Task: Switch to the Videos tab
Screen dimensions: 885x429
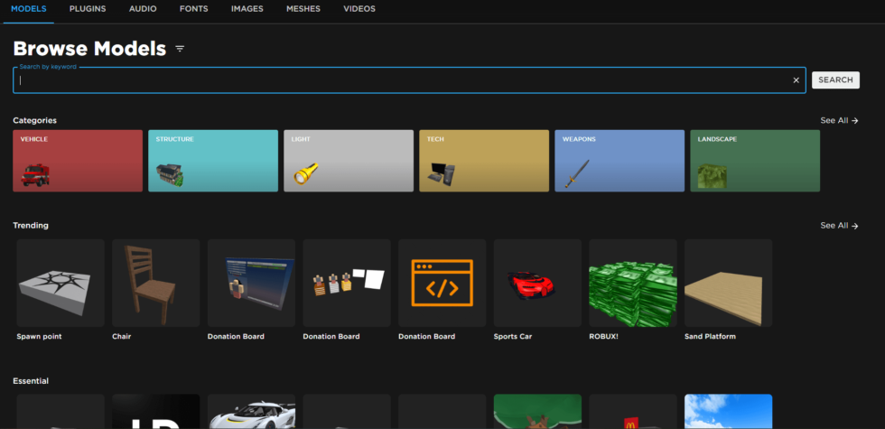Action: click(359, 9)
